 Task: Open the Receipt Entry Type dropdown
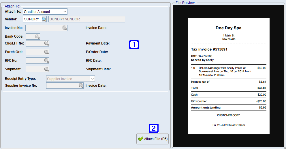point(92,79)
